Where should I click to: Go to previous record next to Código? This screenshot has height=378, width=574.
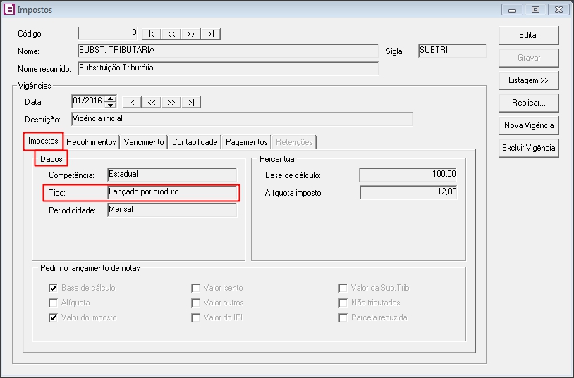(171, 34)
